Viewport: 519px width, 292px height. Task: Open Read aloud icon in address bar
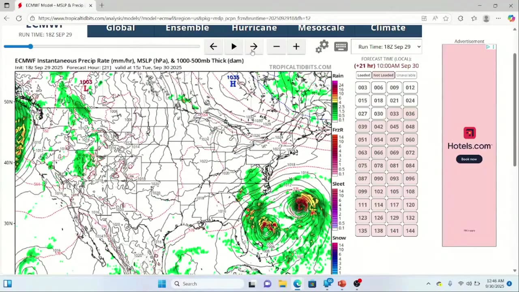pos(435,18)
